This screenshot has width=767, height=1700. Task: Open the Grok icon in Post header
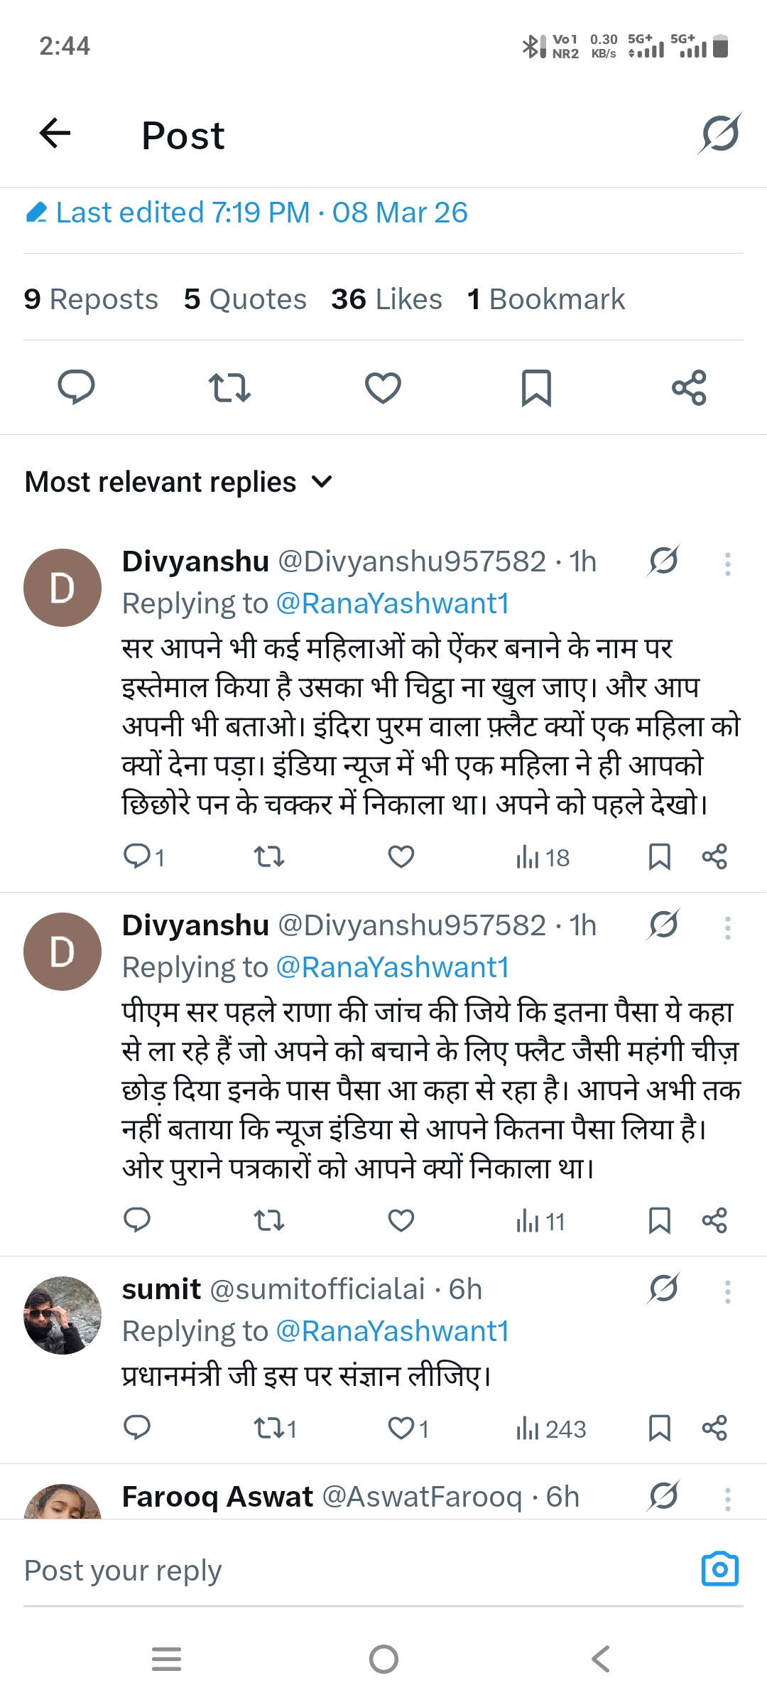[x=719, y=133]
